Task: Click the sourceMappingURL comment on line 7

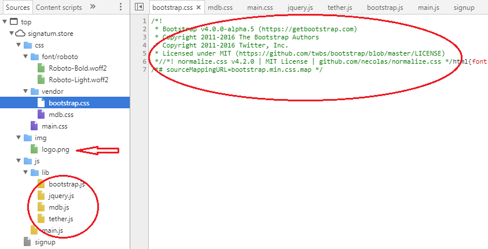Action: click(237, 69)
